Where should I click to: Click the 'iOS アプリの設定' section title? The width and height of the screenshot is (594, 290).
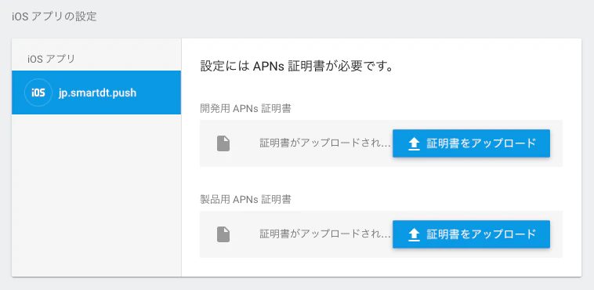click(54, 16)
